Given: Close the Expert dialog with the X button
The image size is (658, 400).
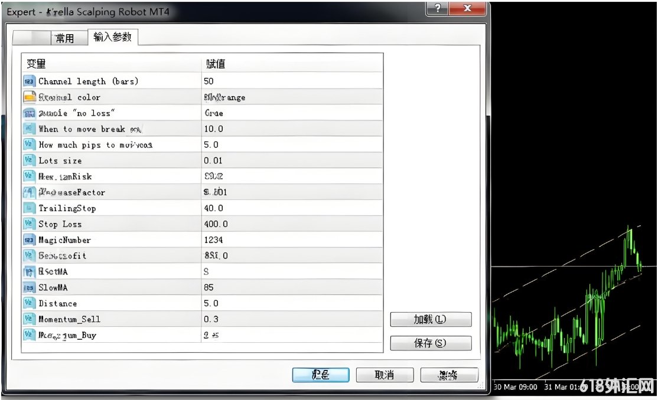Looking at the screenshot, I should click(467, 8).
